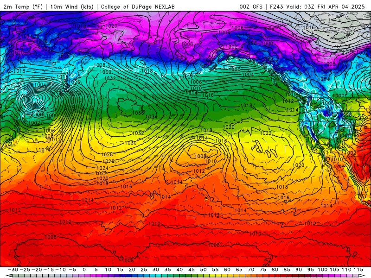The image size is (371, 278).
Task: Click the 105 label on the color scale
Action: tap(334, 270)
